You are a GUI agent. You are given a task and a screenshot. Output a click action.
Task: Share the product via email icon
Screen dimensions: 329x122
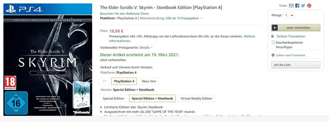(291, 5)
